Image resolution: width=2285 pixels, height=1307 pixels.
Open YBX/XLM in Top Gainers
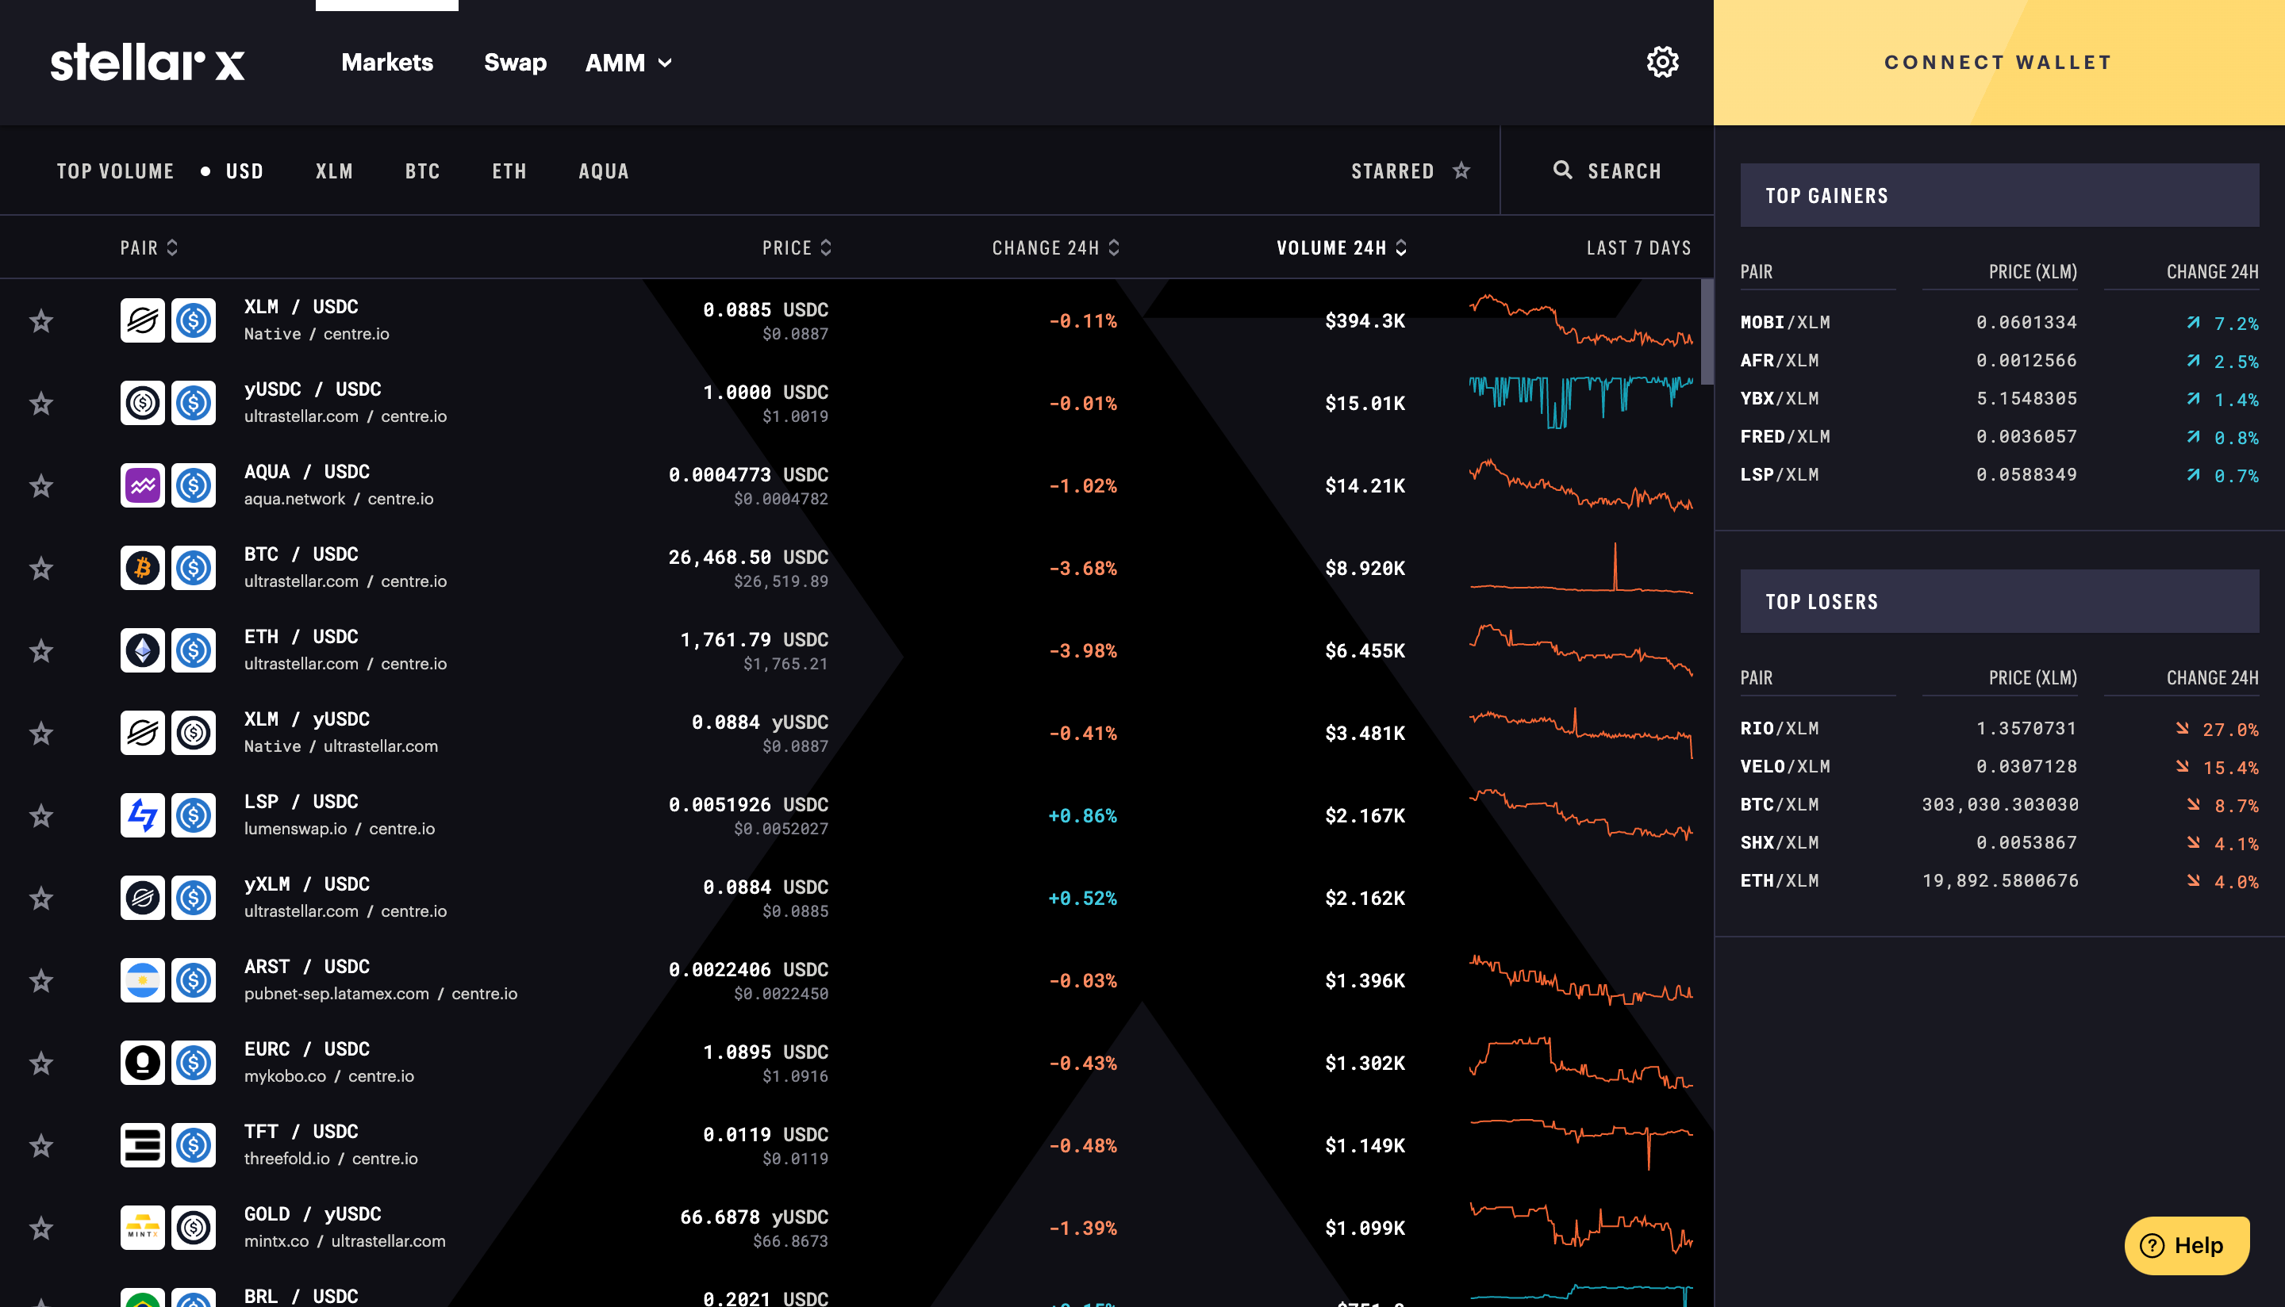coord(1999,399)
